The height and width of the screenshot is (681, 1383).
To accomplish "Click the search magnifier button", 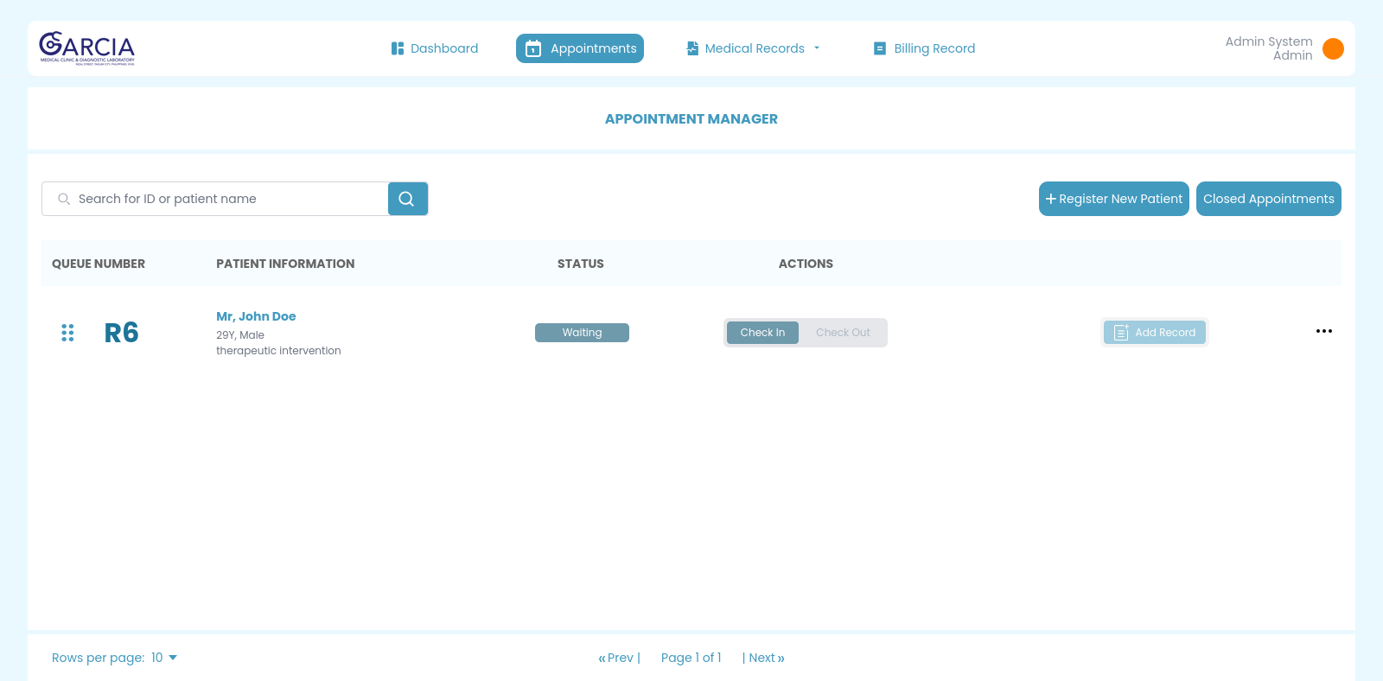I will [408, 199].
